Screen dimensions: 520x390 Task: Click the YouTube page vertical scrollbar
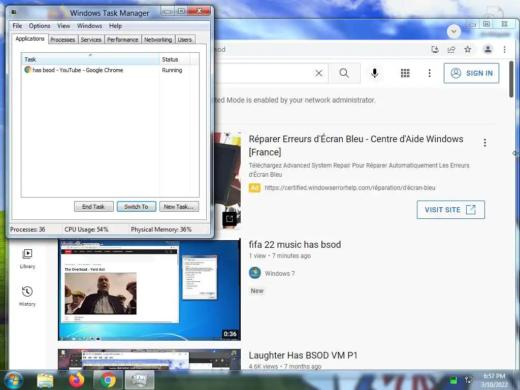click(x=511, y=80)
